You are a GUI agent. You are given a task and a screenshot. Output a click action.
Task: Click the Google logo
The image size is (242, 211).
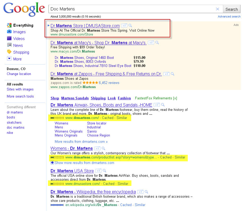(24, 9)
